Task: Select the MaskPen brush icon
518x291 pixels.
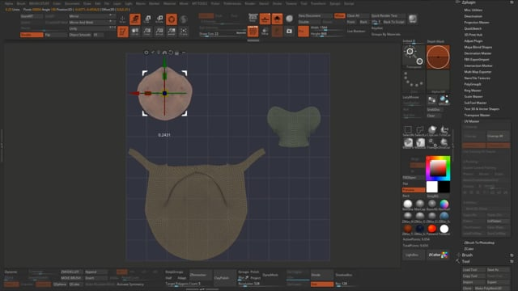Action: point(408,142)
